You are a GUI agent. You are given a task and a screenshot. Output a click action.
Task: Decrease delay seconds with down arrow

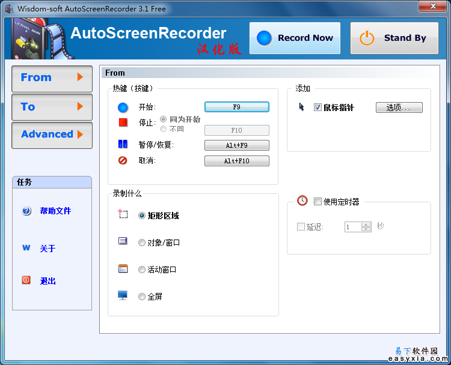366,229
